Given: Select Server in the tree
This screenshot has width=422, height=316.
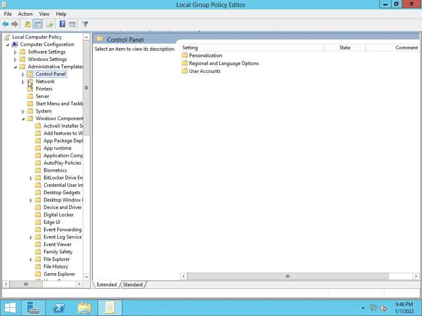Looking at the screenshot, I should (42, 96).
